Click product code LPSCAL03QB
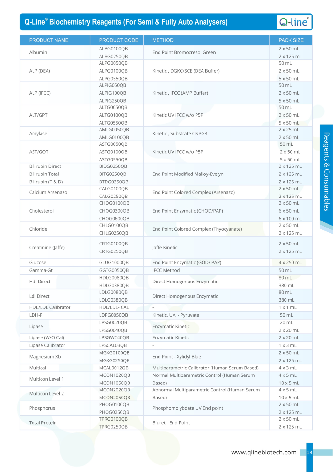 pos(113,345)
